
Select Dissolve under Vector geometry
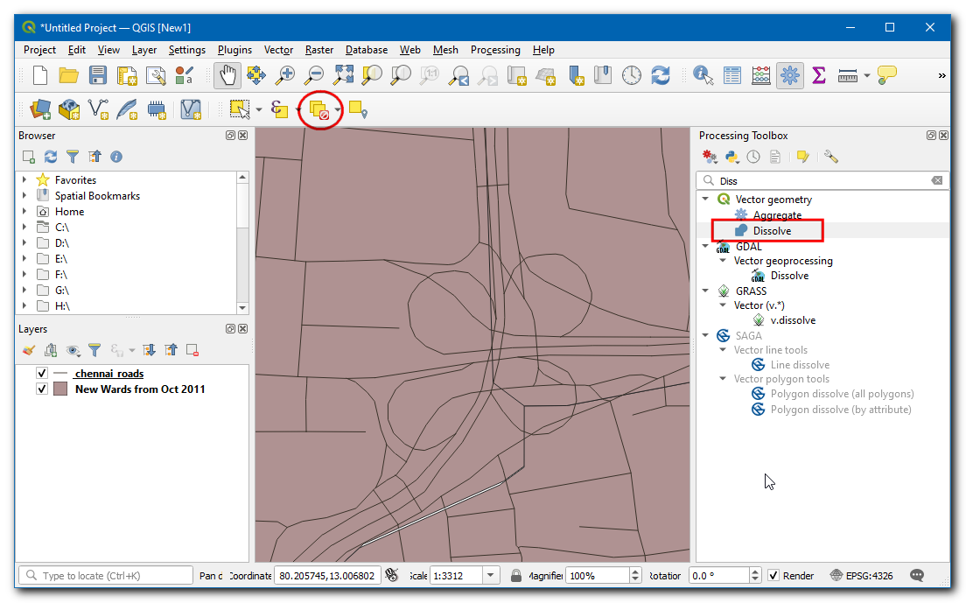pos(771,231)
